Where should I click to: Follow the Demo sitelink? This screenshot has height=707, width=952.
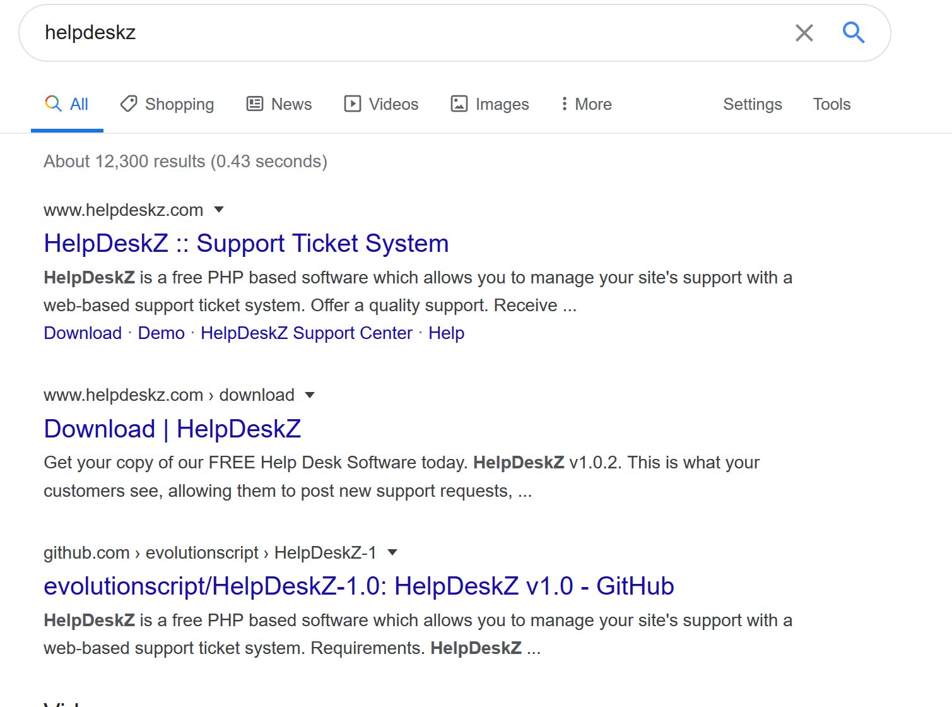[162, 333]
